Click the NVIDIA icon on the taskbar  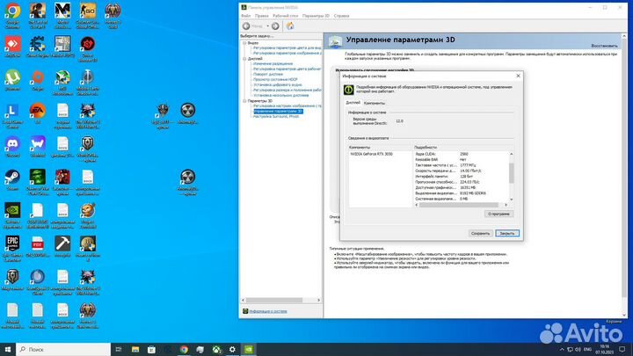[249, 350]
